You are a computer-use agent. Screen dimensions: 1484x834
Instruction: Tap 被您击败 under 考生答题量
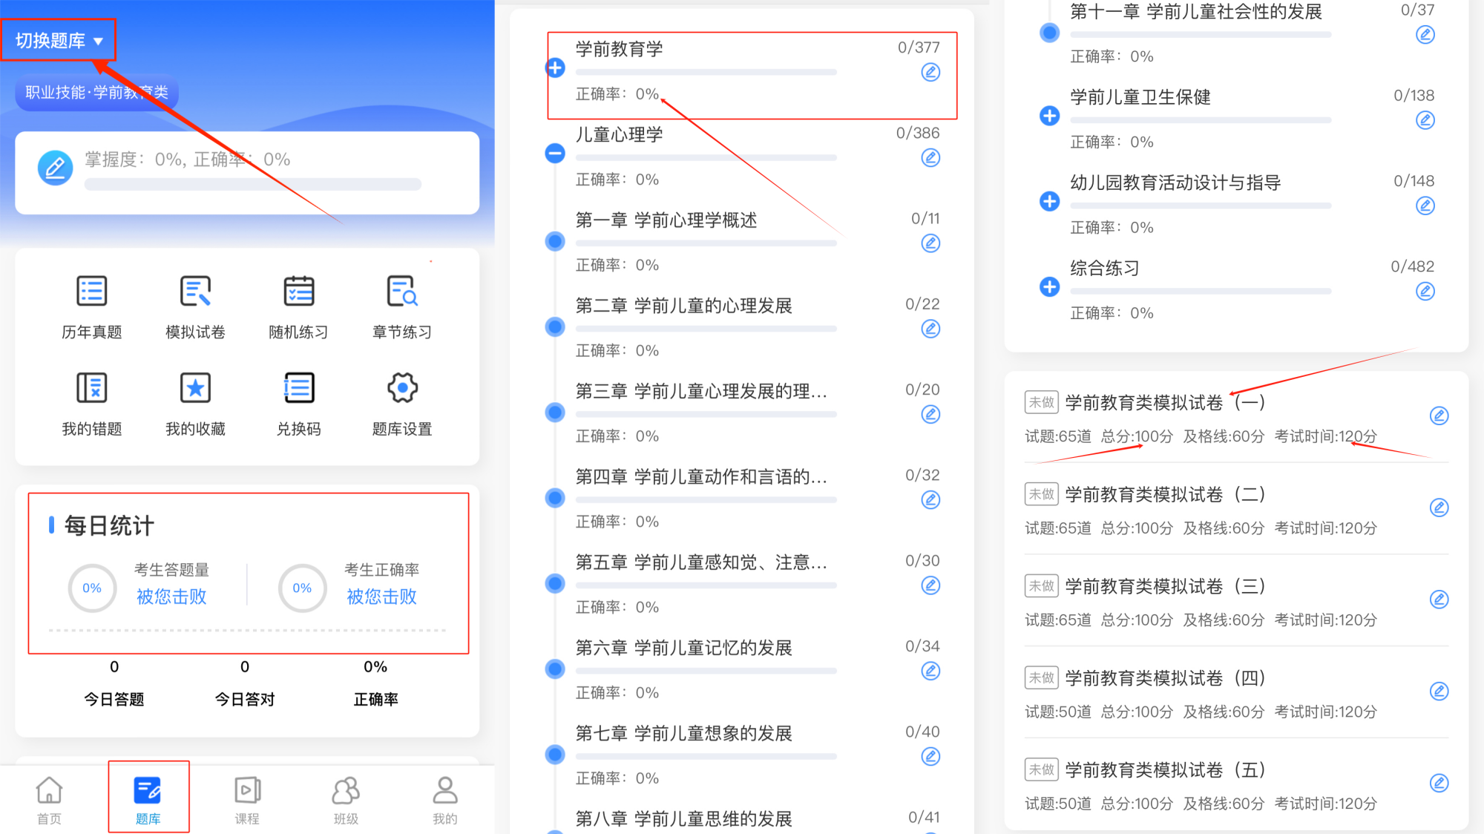[171, 597]
